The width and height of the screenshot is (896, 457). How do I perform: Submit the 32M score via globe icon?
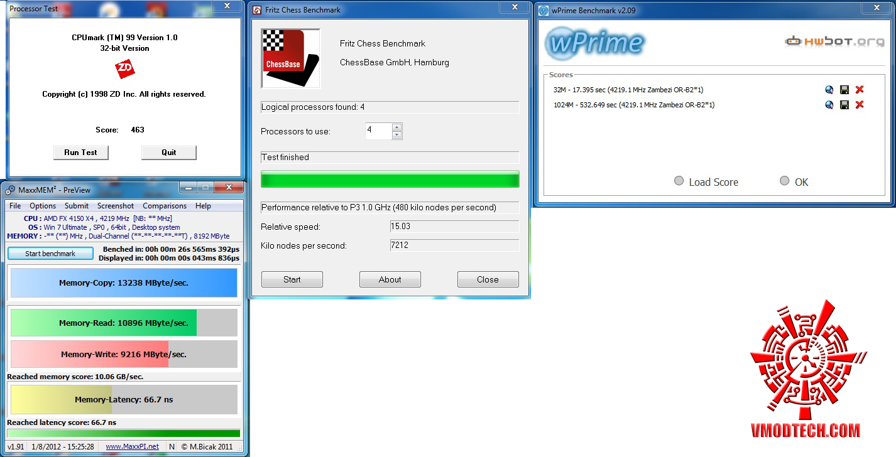coord(829,90)
